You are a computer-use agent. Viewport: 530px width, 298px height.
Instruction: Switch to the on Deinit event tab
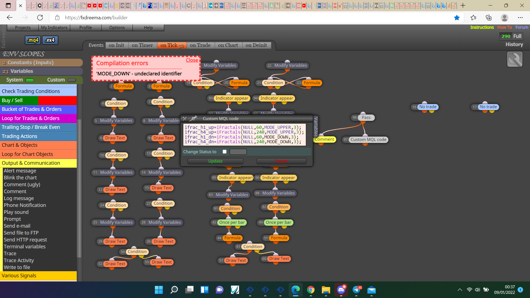[256, 45]
